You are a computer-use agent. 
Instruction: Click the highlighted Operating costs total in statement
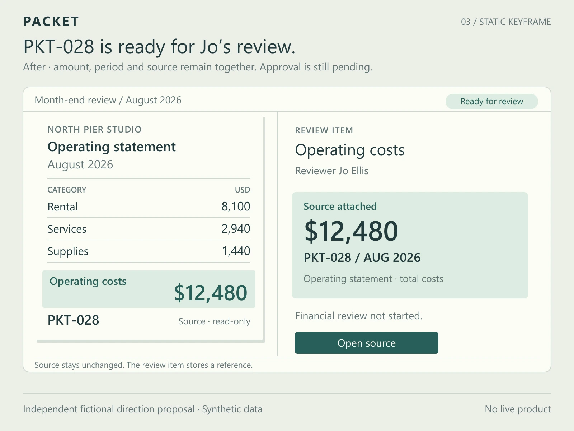point(149,289)
